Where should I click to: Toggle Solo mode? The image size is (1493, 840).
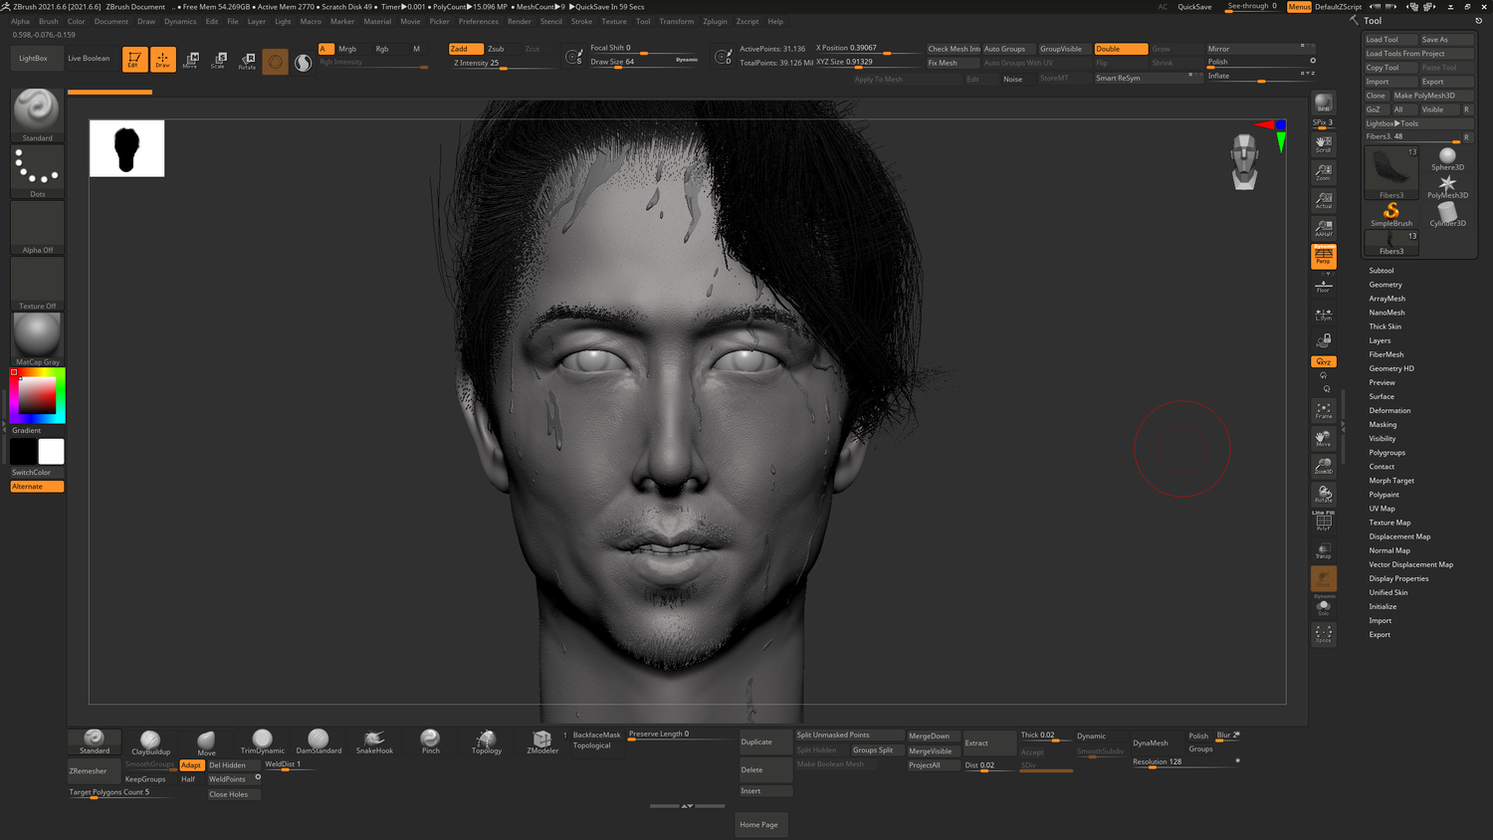1324,606
